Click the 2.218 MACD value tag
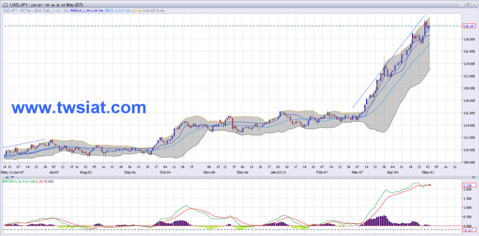Viewport: 479px width, 236px height. pos(469,186)
